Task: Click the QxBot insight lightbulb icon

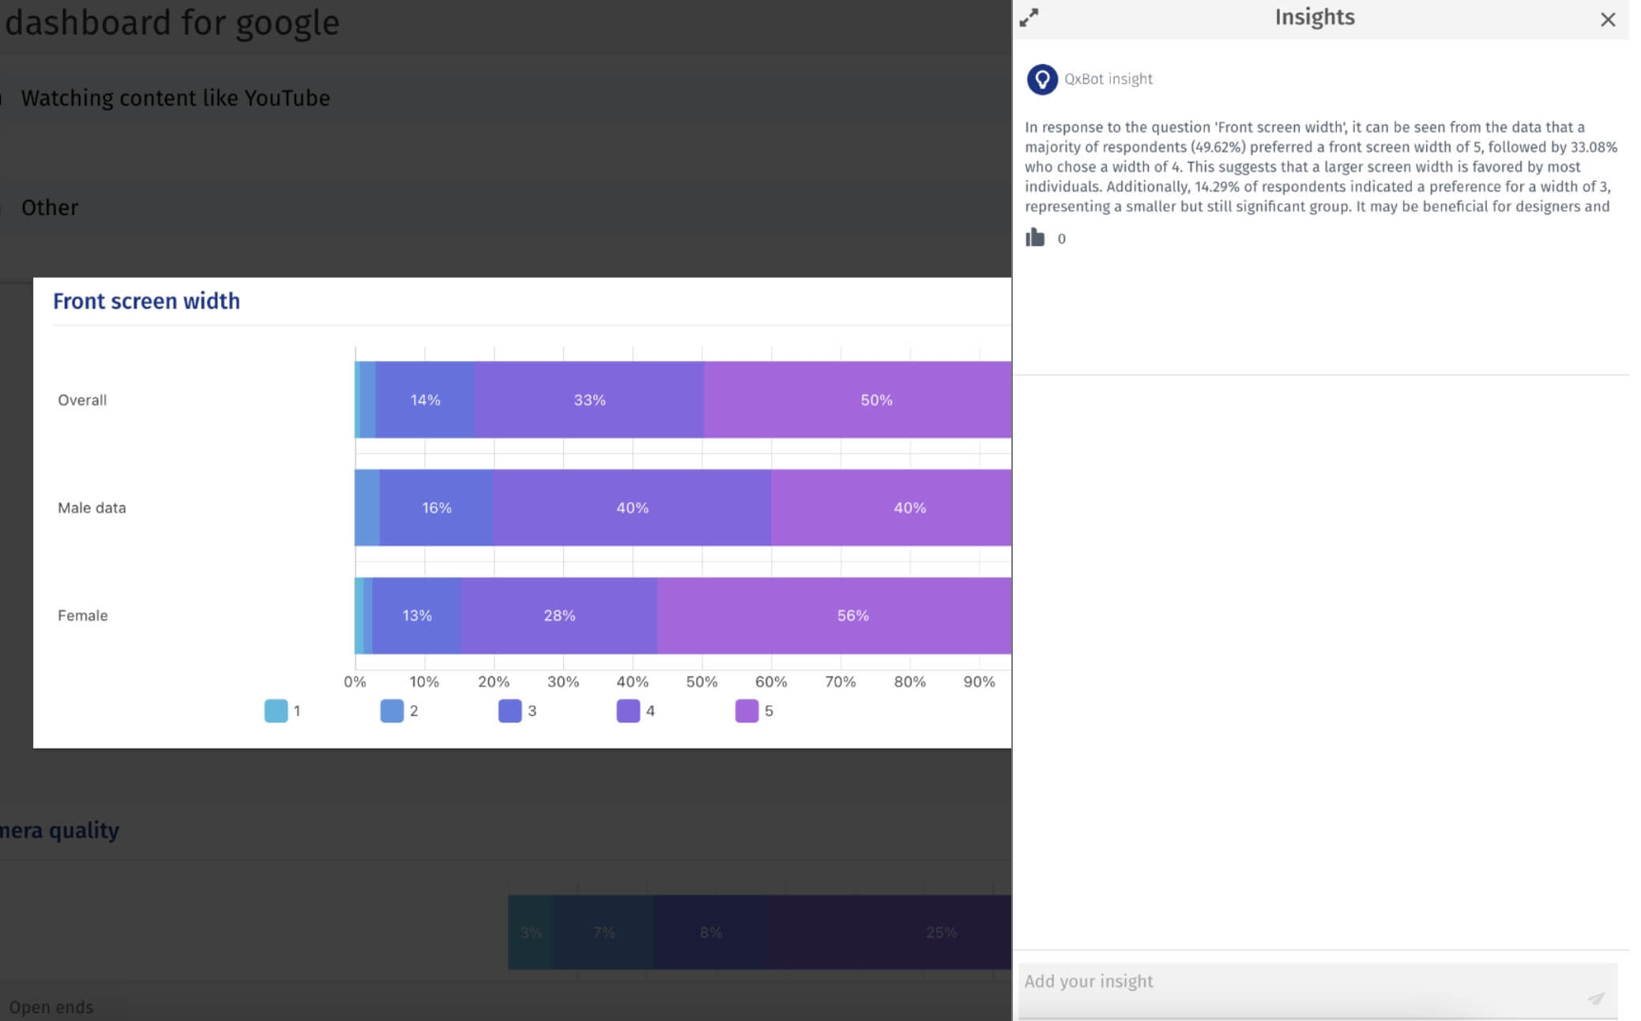Action: (1041, 80)
